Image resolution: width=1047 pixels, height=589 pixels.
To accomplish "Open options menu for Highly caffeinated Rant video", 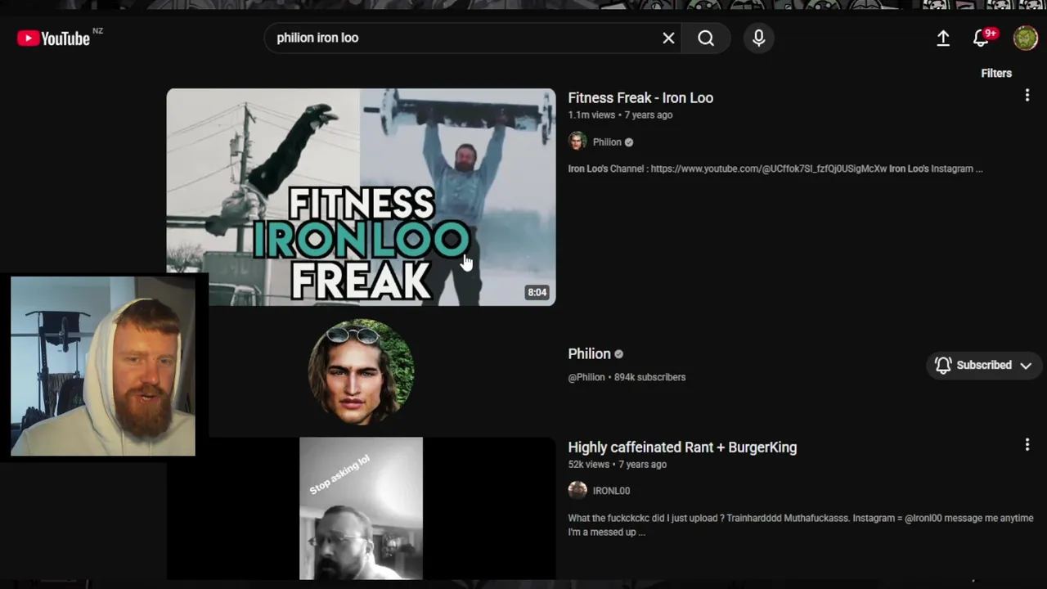I will tap(1027, 445).
